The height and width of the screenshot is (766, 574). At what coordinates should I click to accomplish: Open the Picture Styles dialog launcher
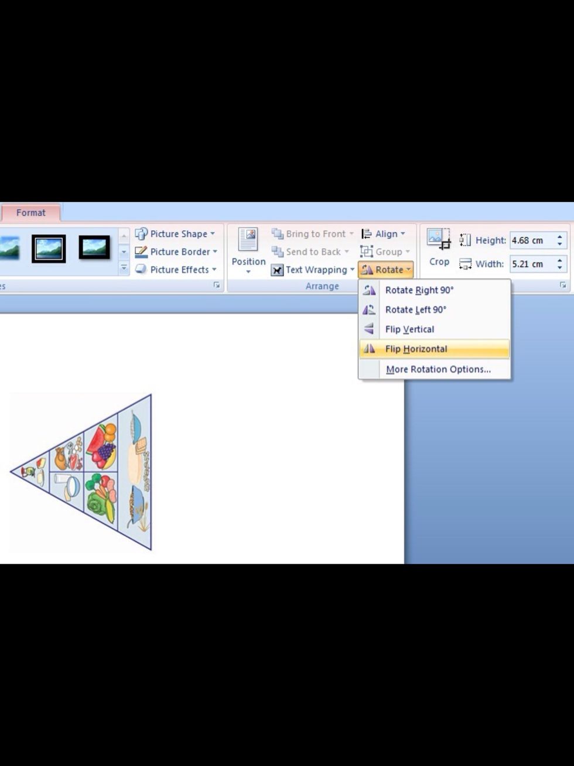(x=217, y=285)
